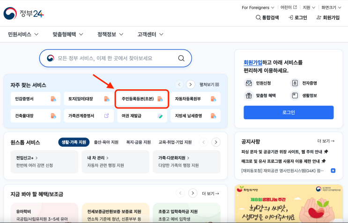Click the document icon beside 주민등록등본(초본)
Viewport: 348px width, 223px height.
point(160,99)
